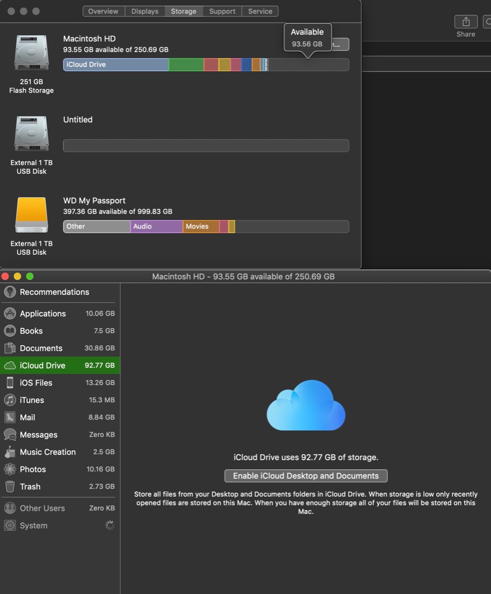Open the Support tab

[222, 12]
